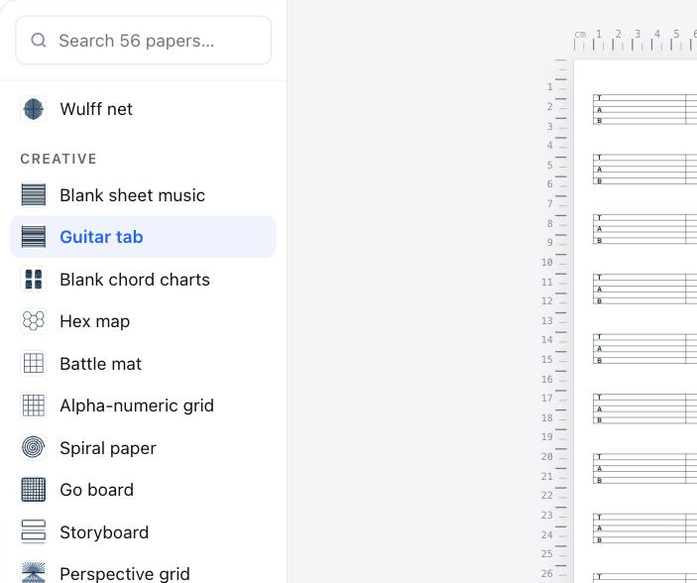The image size is (697, 583).
Task: Select Hex map from the list
Action: tap(143, 321)
